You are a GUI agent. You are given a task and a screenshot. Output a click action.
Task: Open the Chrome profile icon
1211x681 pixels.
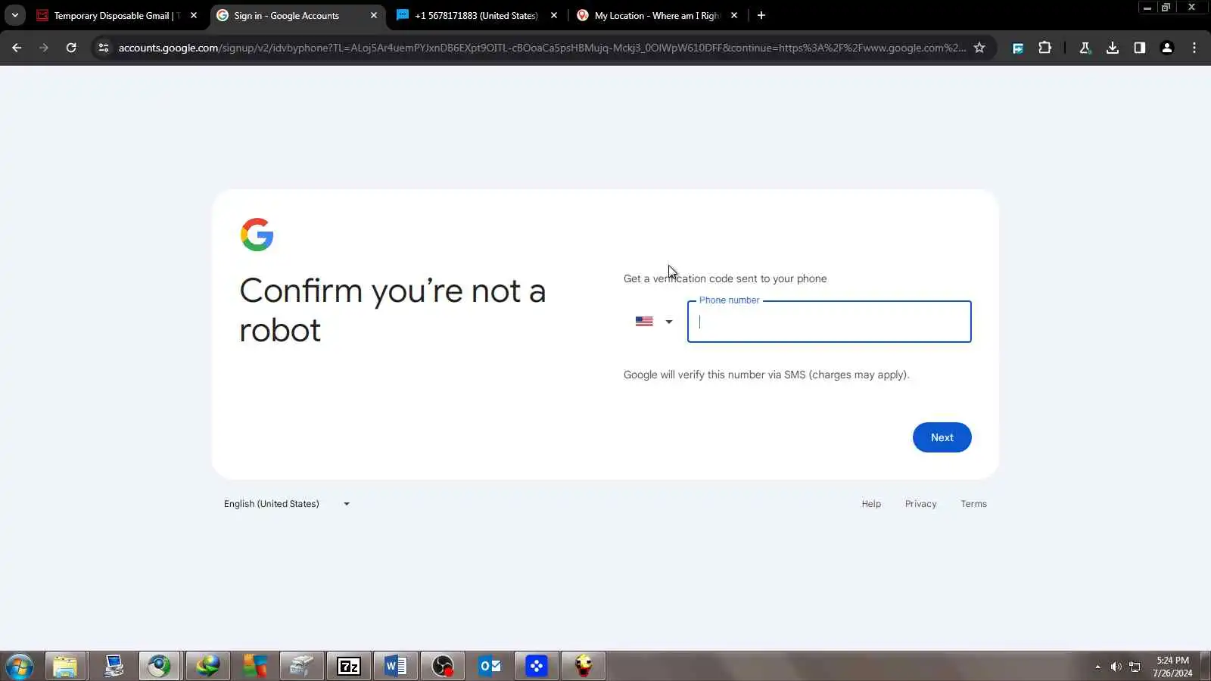pyautogui.click(x=1167, y=48)
